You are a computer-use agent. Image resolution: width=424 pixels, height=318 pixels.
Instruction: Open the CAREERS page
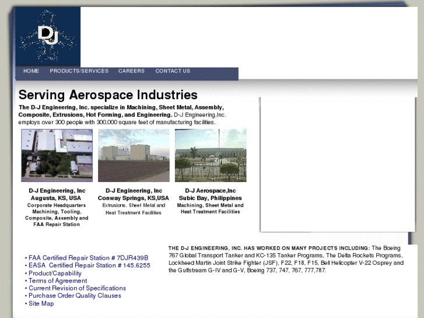click(131, 71)
